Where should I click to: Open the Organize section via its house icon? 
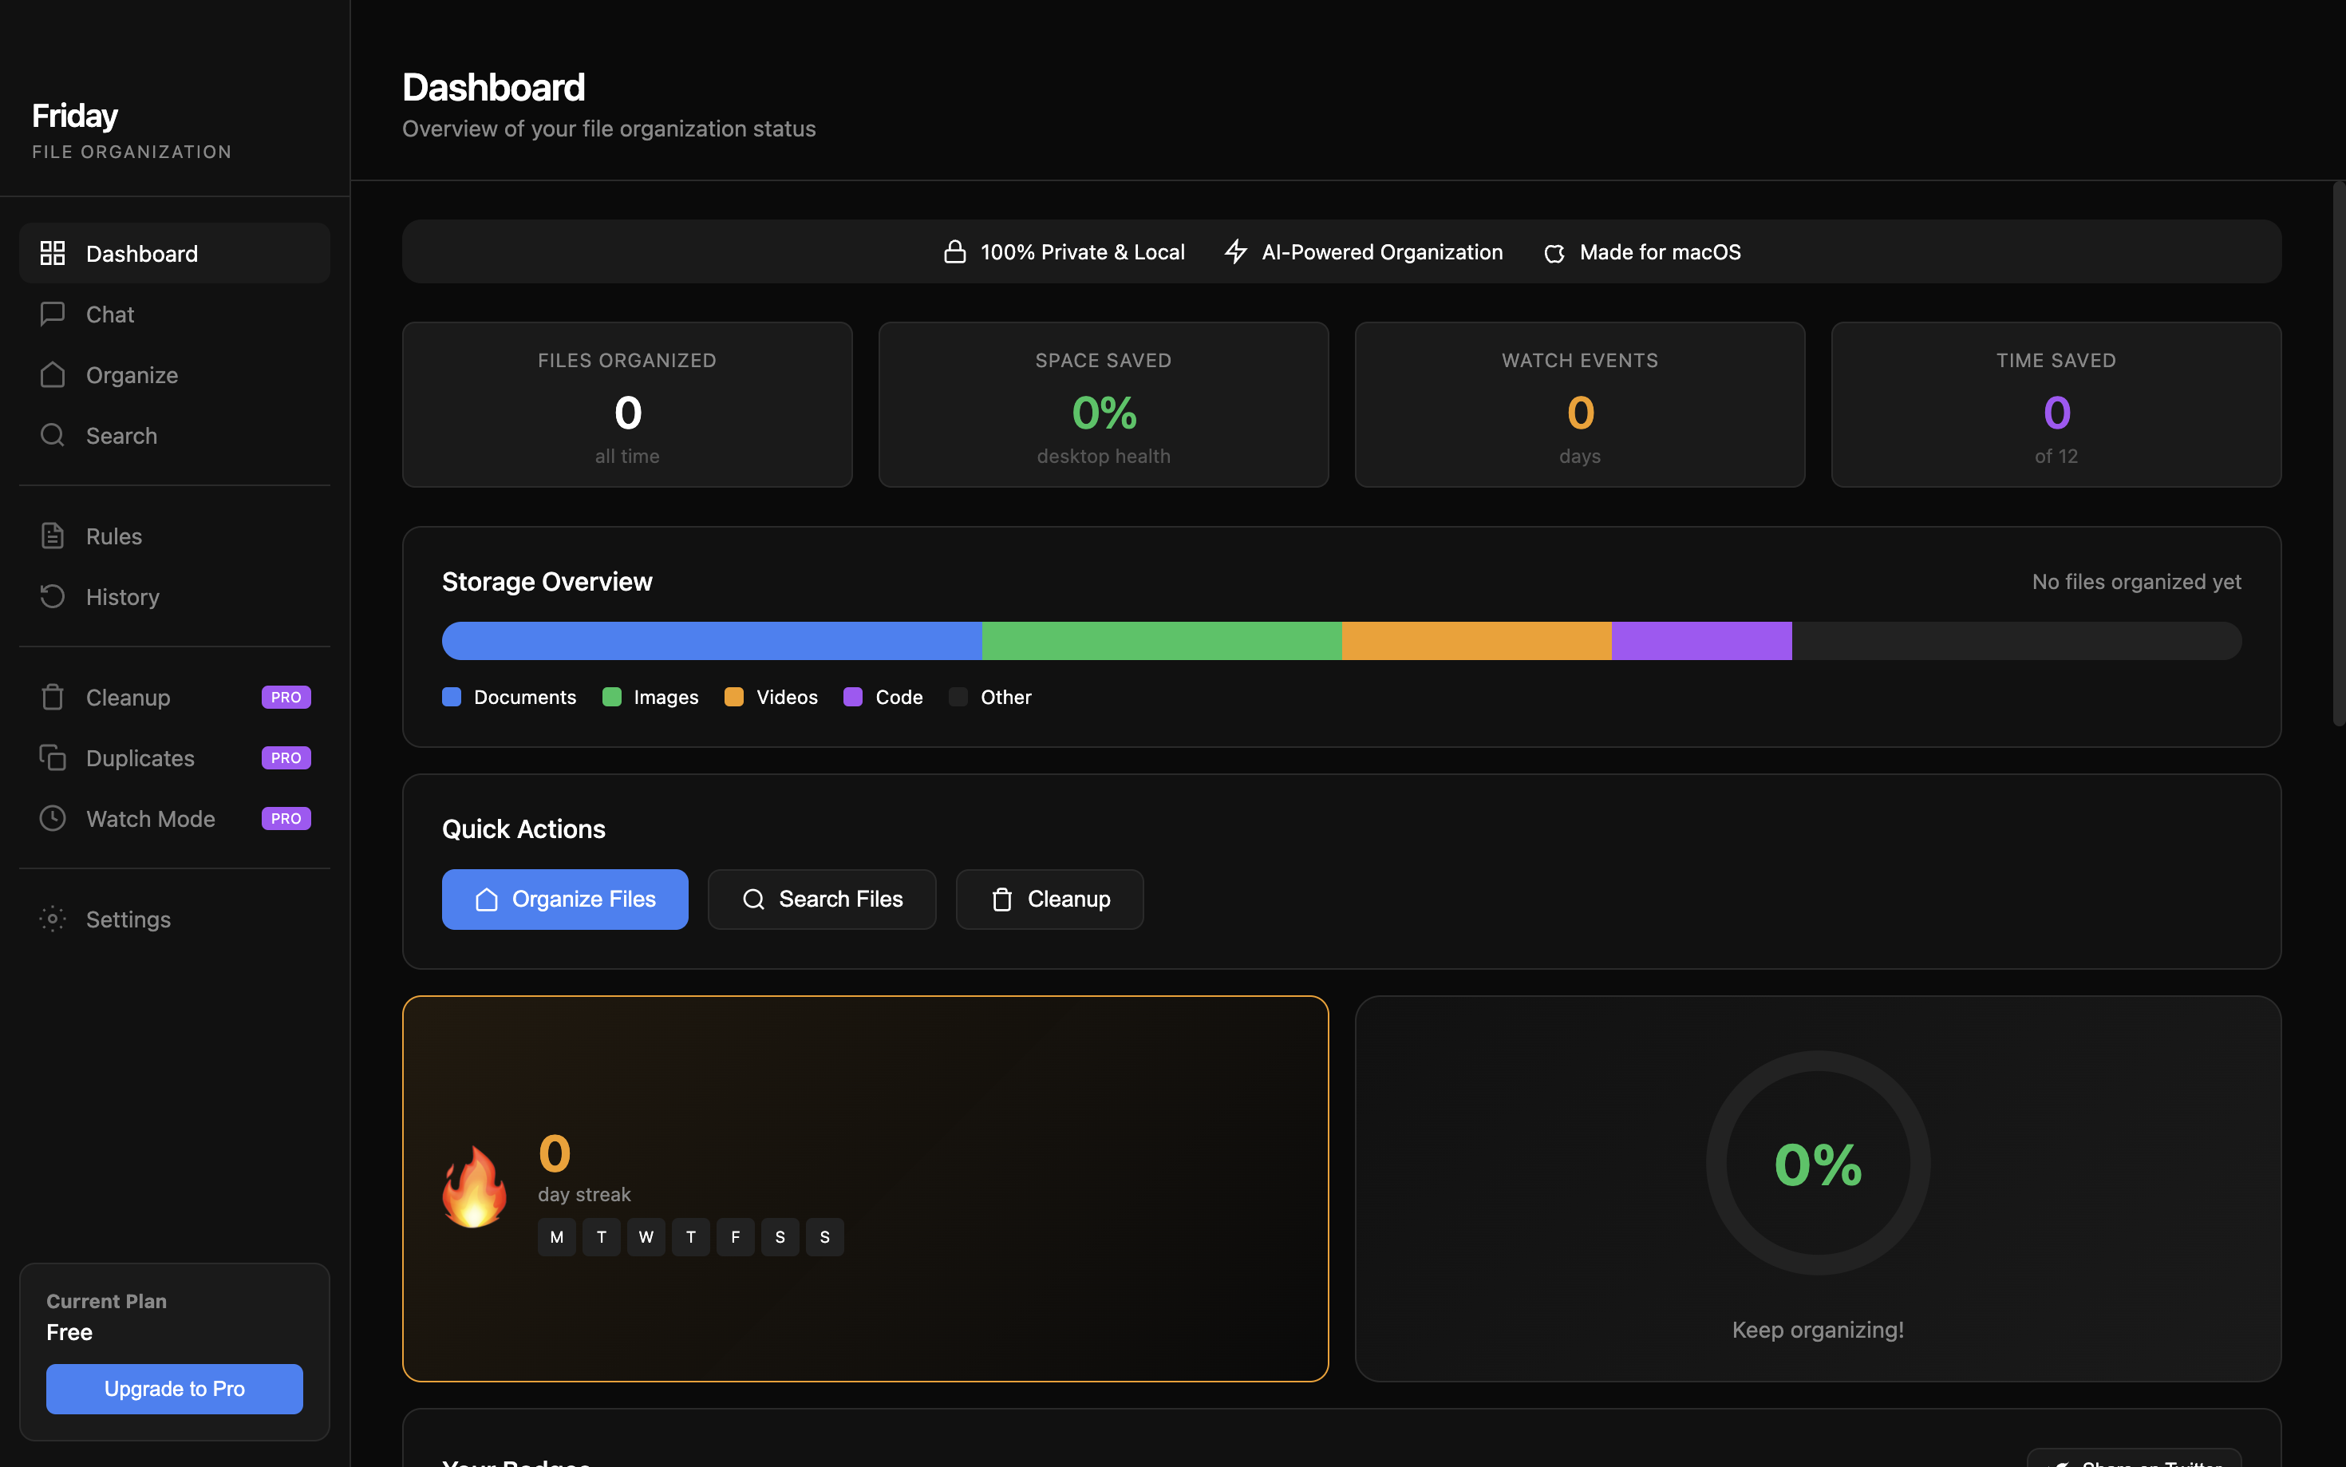pos(53,374)
